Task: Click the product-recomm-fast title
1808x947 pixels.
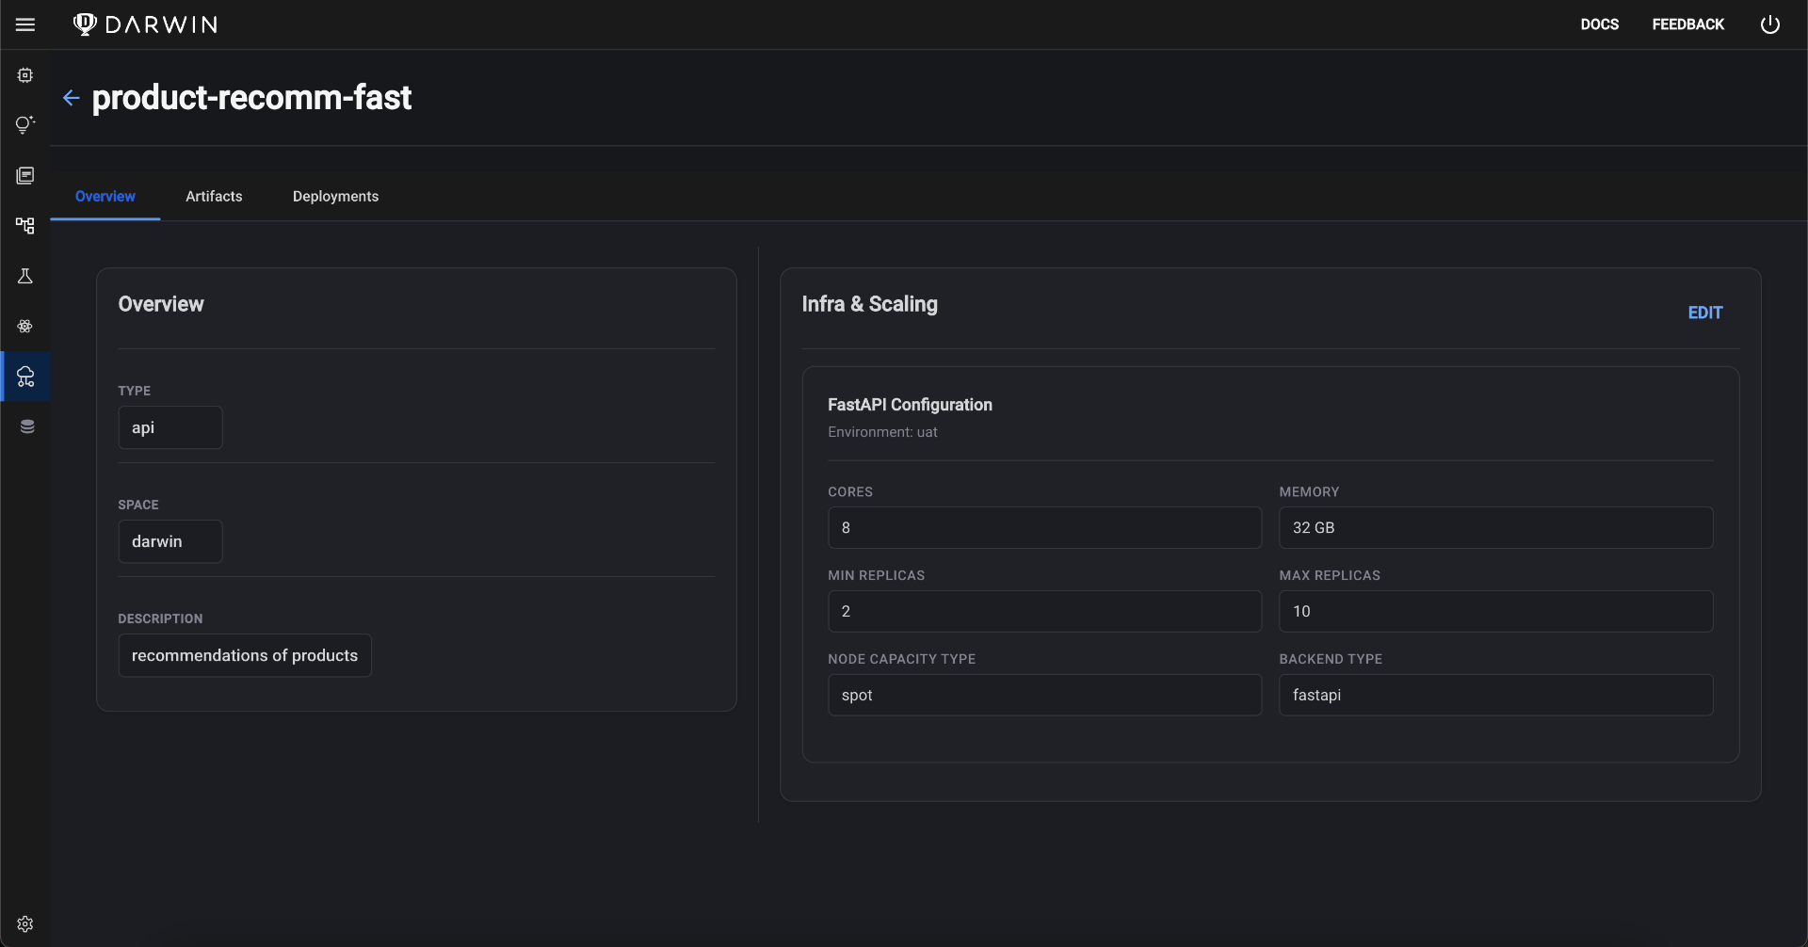Action: point(251,98)
